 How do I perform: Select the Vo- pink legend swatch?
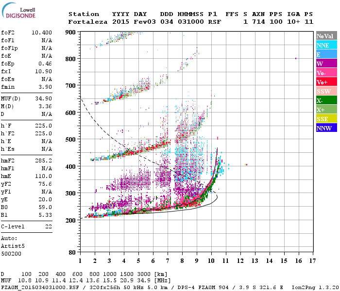click(326, 73)
